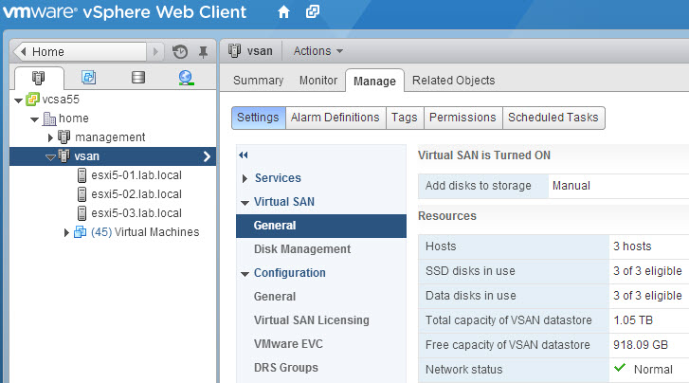Collapse the home datacenter node
Screen dimensions: 689x383
point(35,119)
